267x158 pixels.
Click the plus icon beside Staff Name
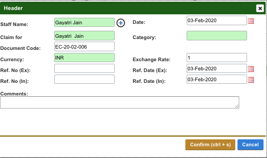click(x=121, y=23)
